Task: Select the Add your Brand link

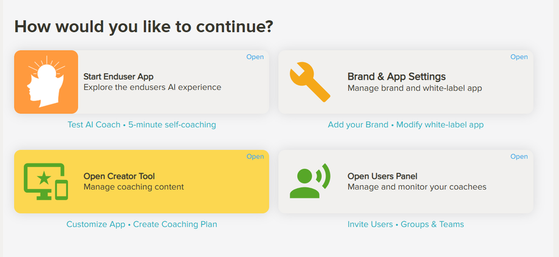Action: (358, 125)
